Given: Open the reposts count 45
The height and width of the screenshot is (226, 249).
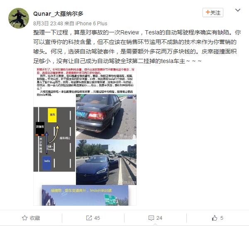Looking at the screenshot, I should (97, 218).
